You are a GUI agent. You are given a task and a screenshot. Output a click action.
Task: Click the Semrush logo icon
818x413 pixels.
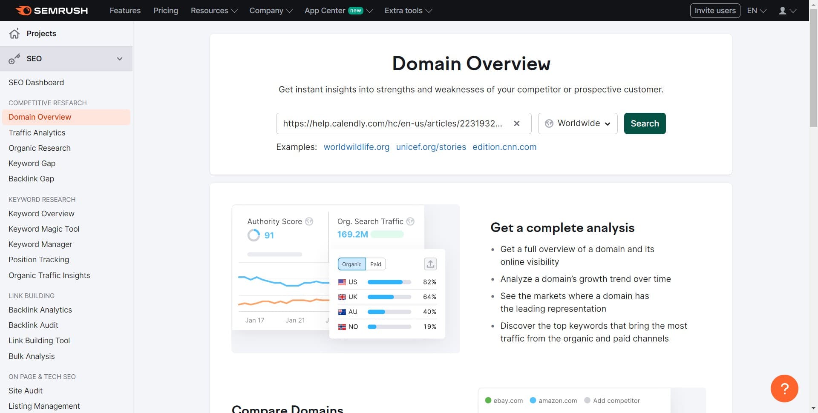tap(24, 11)
